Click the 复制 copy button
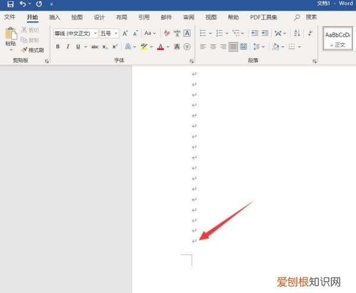Screen dimensions: 356x293 point(30,40)
